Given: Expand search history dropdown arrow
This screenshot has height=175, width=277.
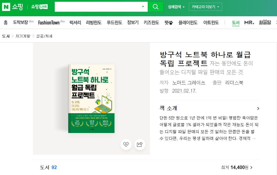Looking at the screenshot, I should (x=143, y=7).
